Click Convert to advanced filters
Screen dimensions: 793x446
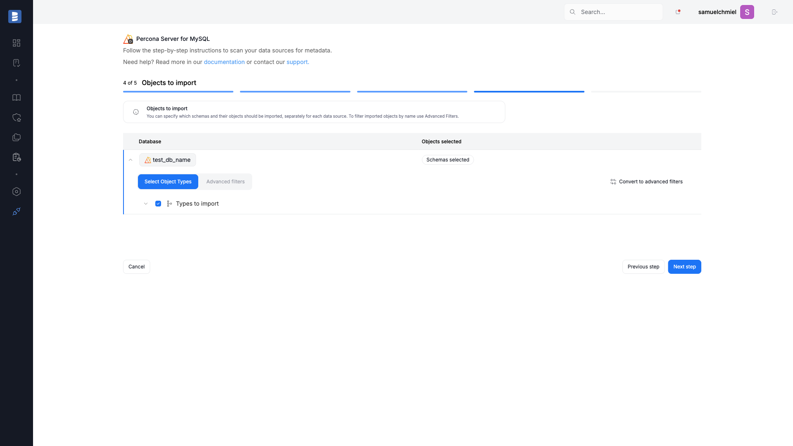[646, 182]
